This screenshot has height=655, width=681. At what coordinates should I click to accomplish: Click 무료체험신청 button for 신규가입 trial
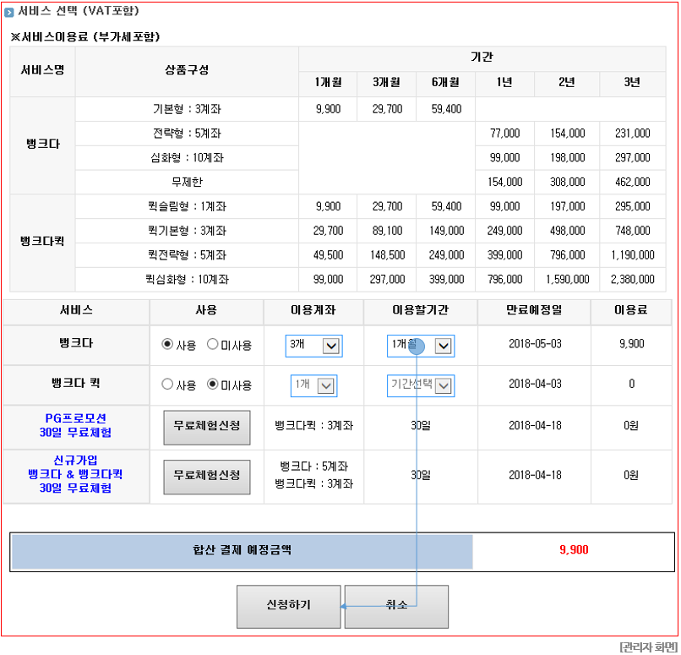(207, 477)
